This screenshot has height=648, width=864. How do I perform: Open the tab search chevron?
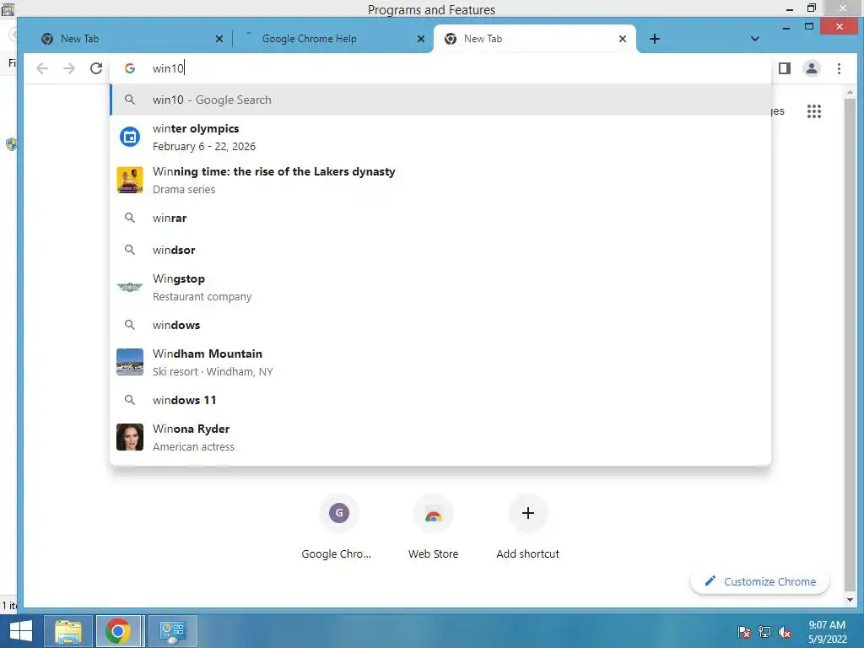[755, 39]
